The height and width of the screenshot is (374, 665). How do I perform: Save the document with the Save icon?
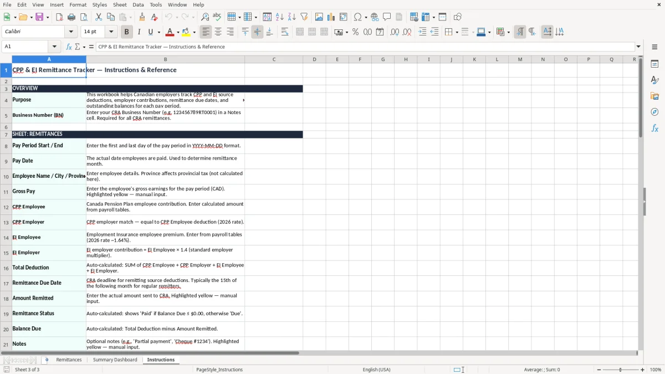(x=39, y=17)
